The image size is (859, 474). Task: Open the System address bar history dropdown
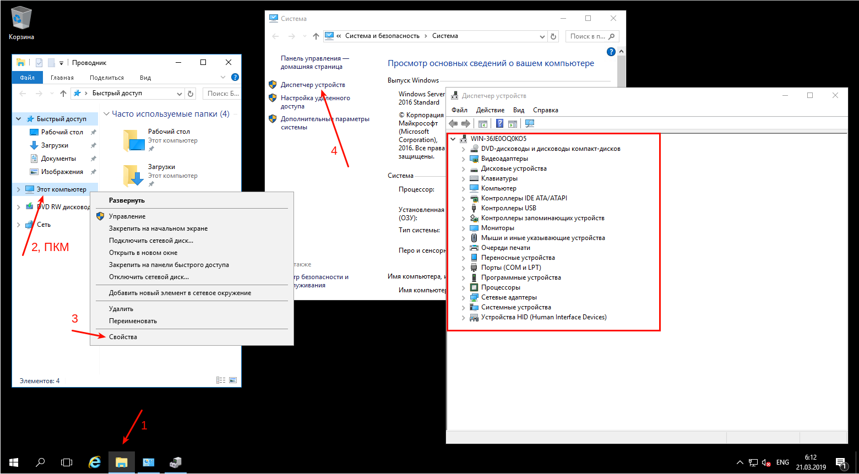tap(542, 36)
